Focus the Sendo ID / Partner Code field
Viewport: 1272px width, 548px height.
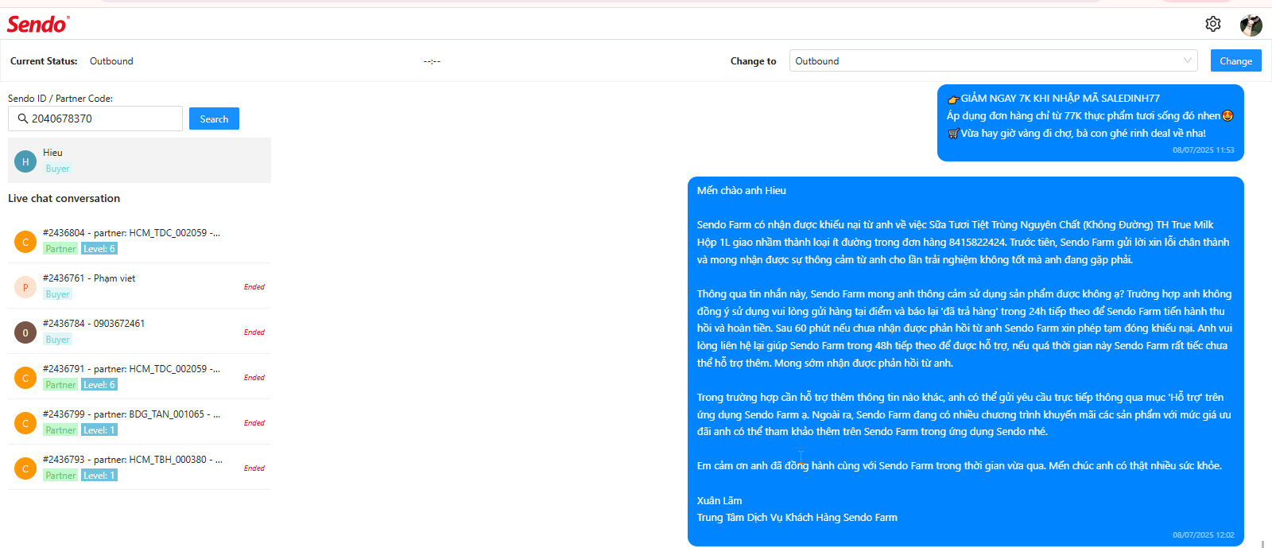pyautogui.click(x=95, y=119)
